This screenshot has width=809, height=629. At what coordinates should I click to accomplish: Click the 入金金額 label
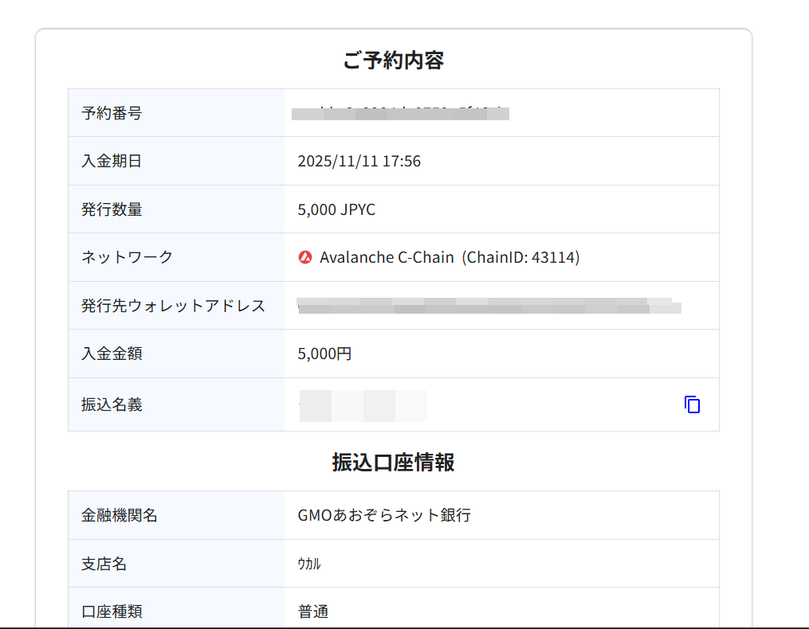click(112, 354)
